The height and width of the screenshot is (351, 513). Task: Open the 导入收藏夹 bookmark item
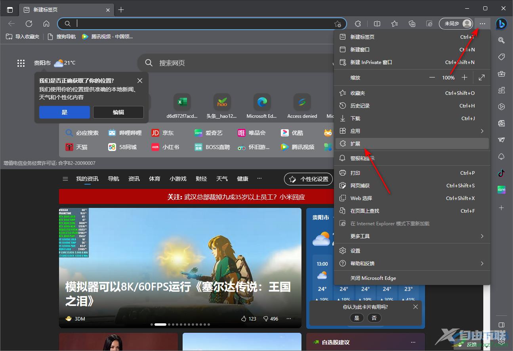click(x=23, y=36)
